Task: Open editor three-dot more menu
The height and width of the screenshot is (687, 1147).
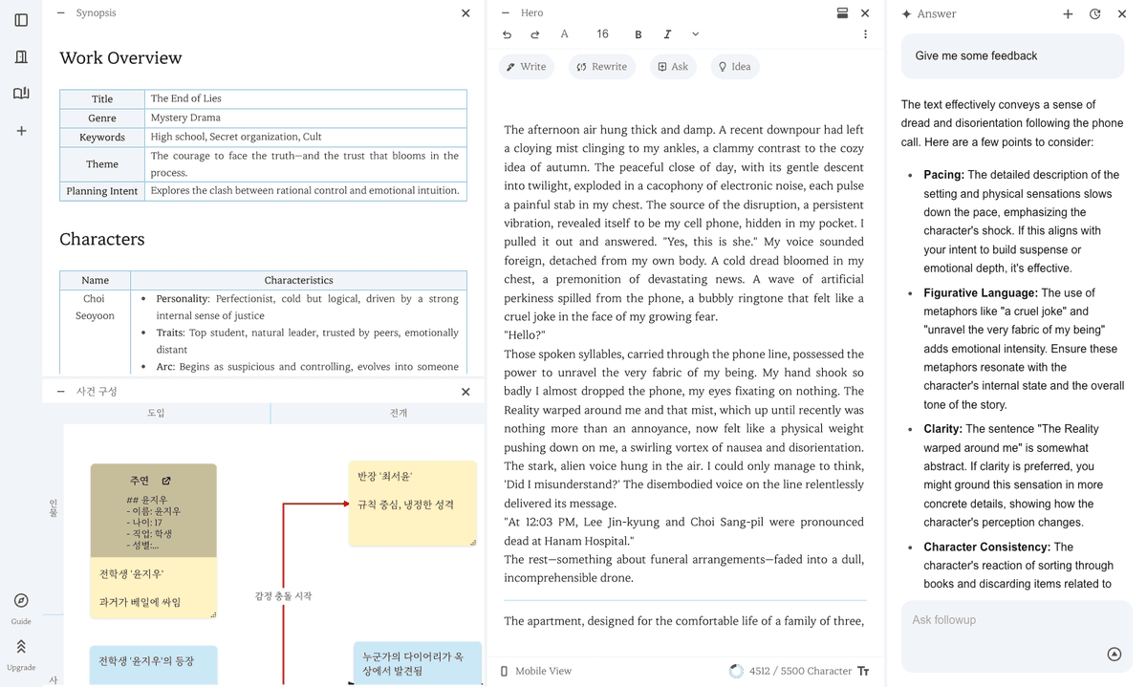Action: point(865,34)
